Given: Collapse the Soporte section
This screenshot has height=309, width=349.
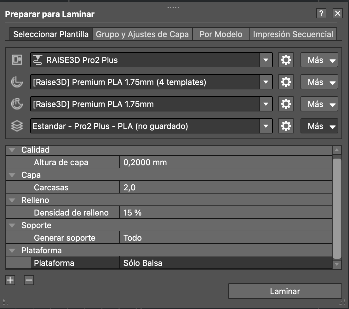Looking at the screenshot, I should (12, 226).
